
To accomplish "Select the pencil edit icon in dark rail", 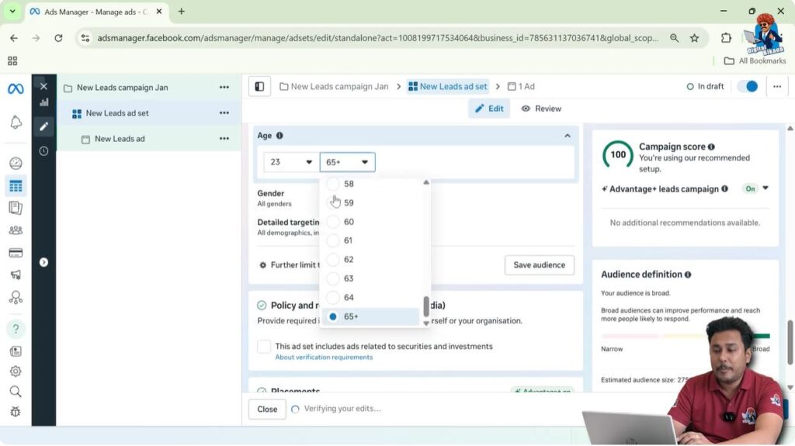I will pos(43,126).
